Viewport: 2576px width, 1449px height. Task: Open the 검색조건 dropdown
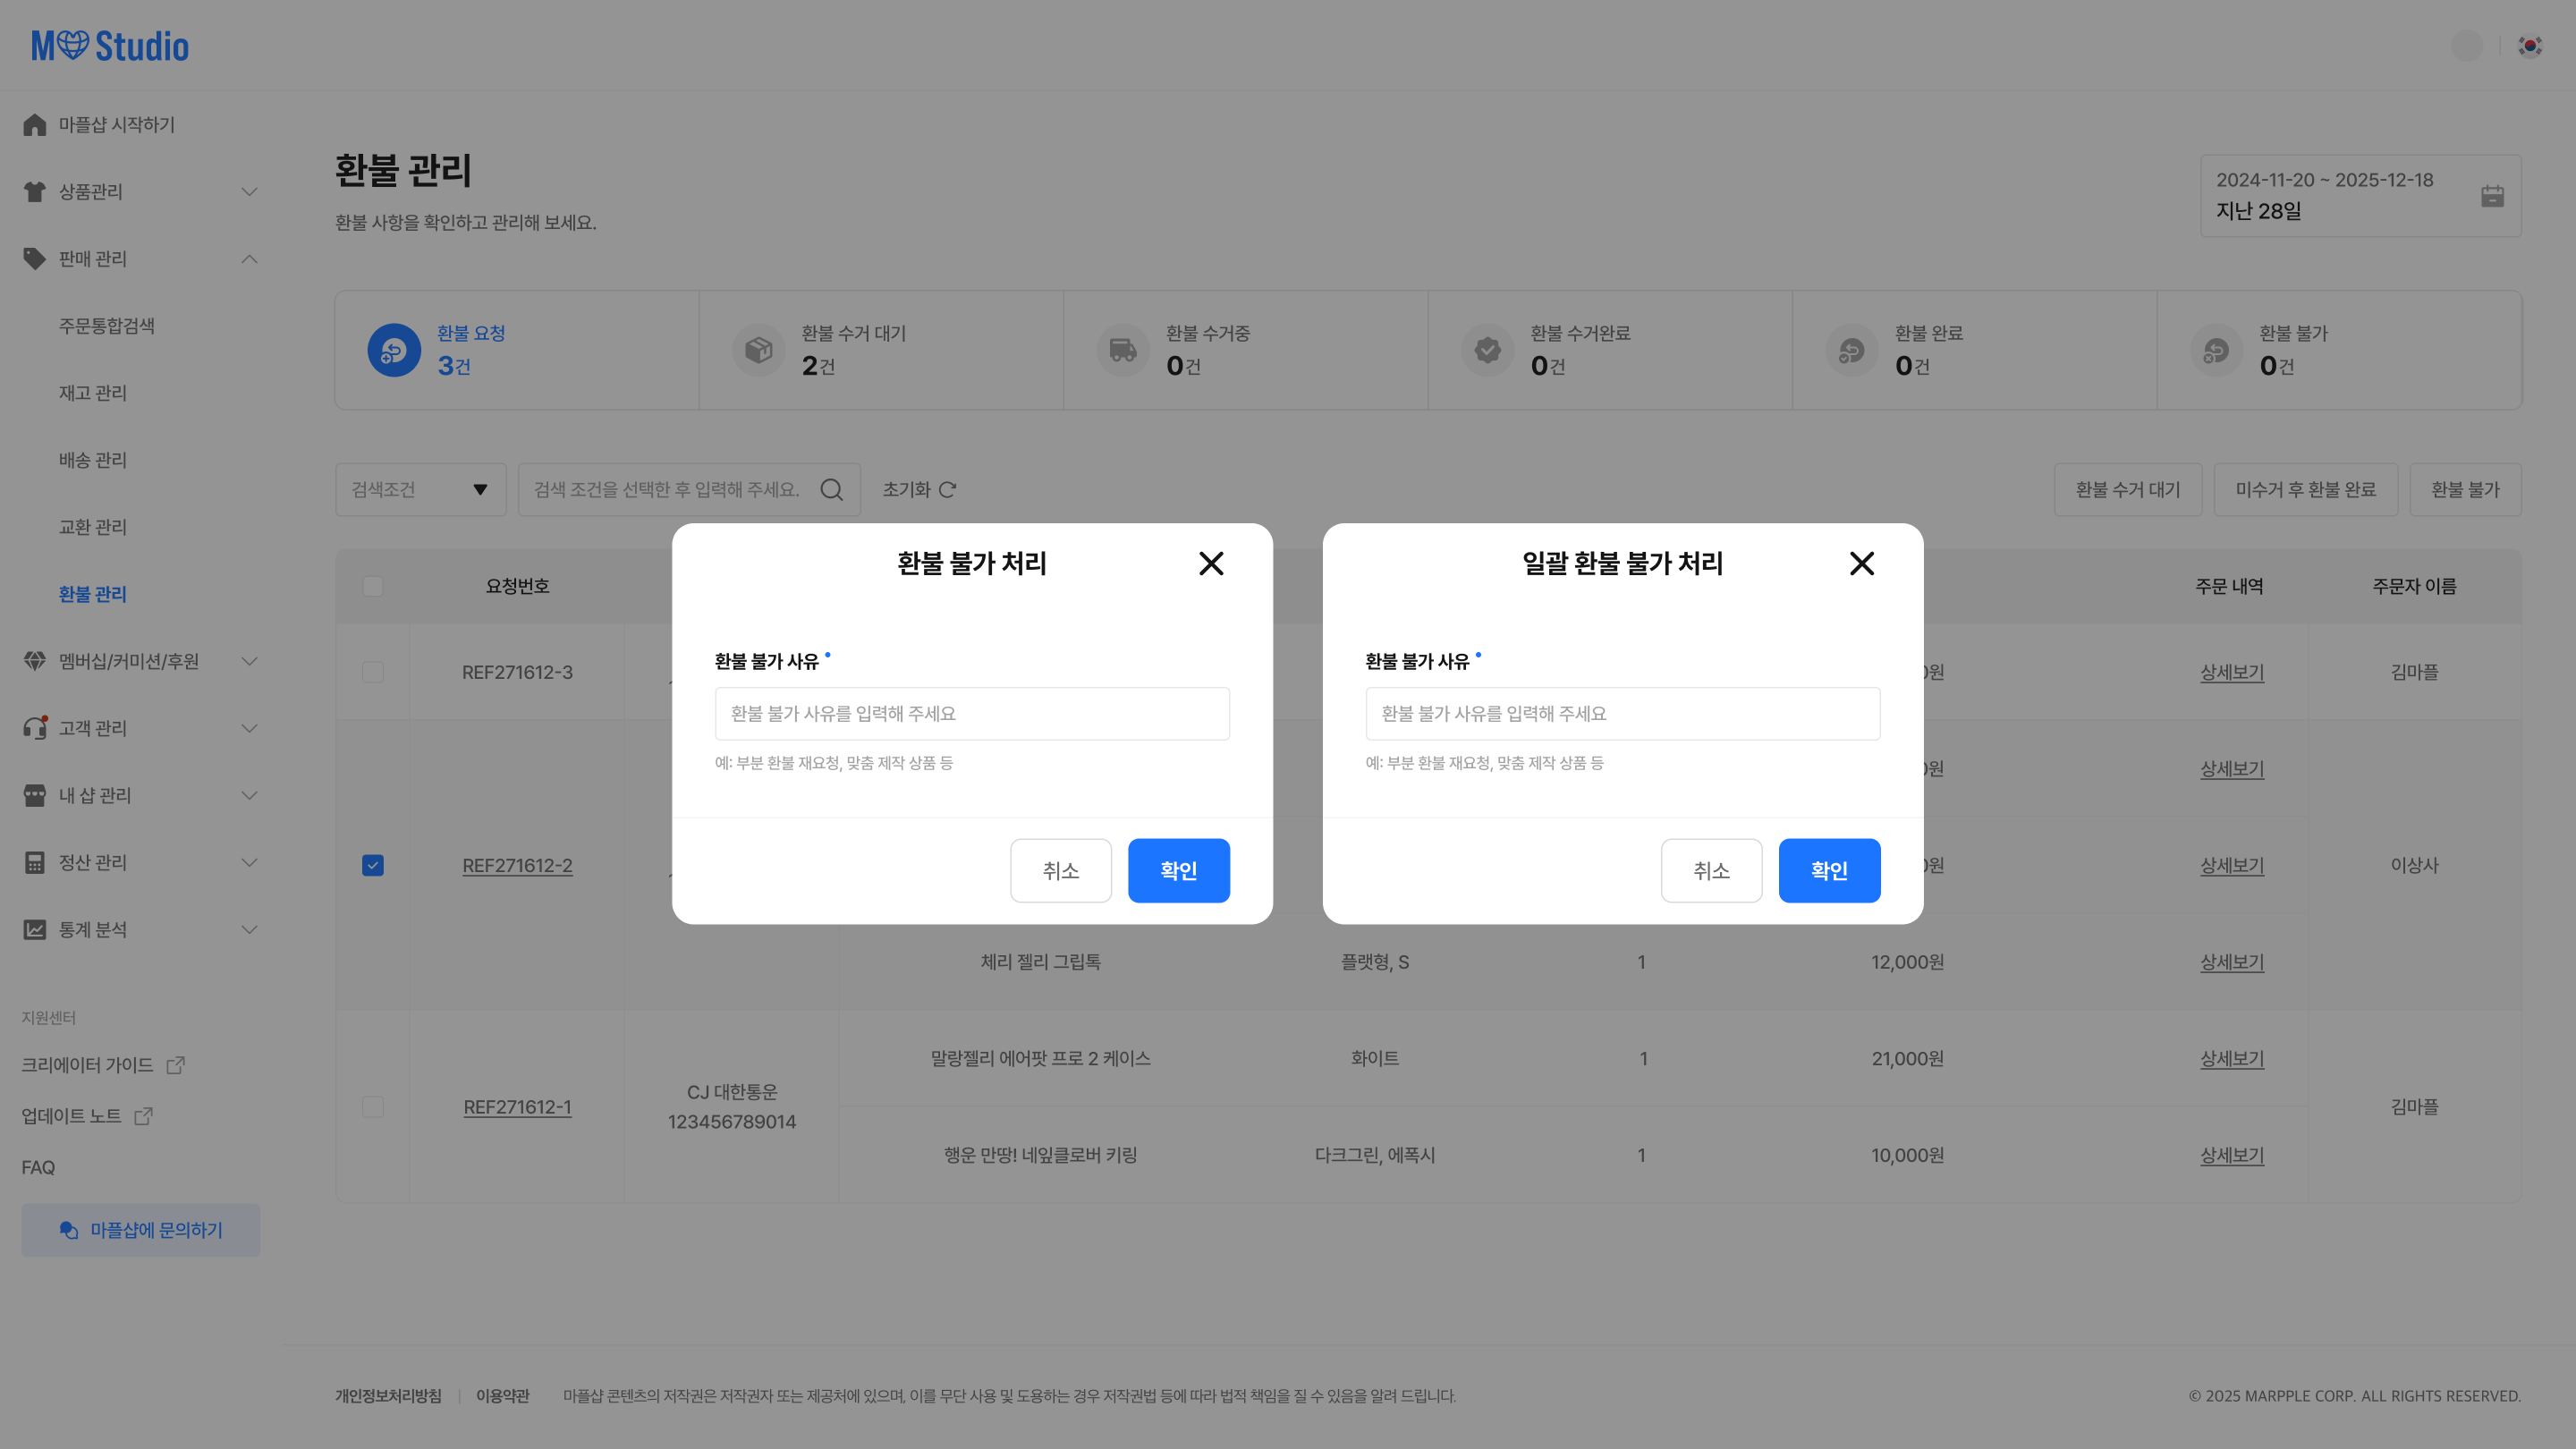pos(420,489)
